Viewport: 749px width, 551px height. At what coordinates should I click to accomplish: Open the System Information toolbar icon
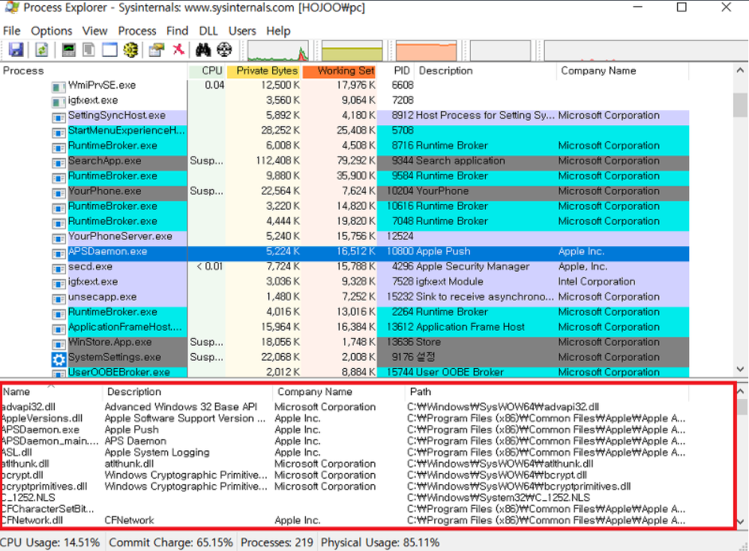(x=69, y=49)
